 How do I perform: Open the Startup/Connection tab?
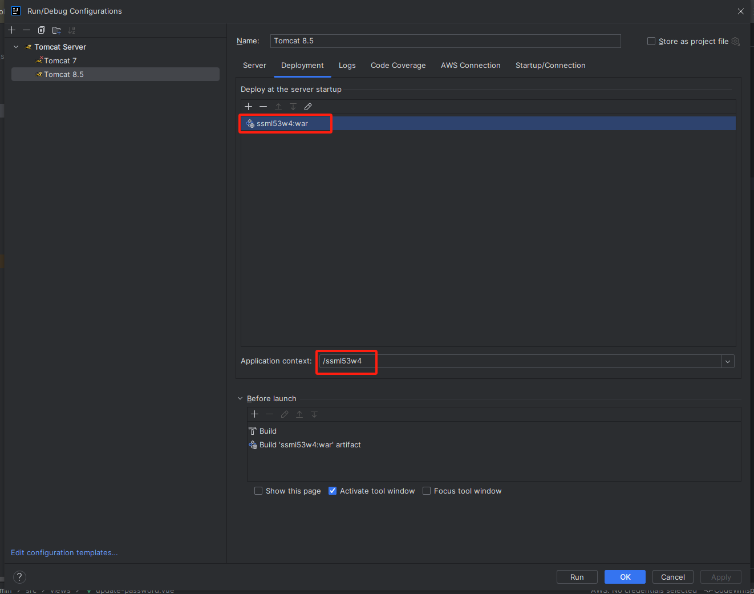(x=550, y=66)
